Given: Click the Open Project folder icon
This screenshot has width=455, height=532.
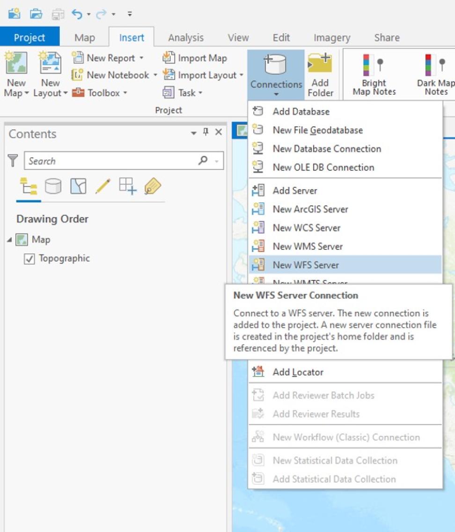Looking at the screenshot, I should click(36, 14).
